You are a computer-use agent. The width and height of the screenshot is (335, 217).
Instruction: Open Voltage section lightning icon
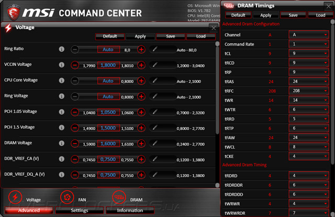pyautogui.click(x=15, y=197)
